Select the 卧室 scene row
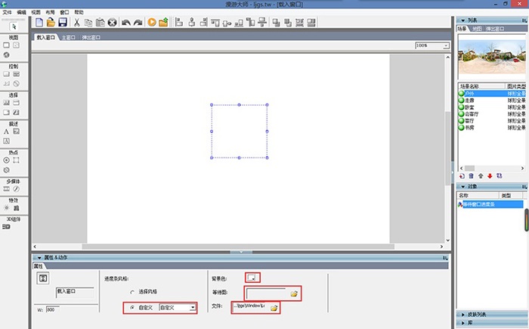 (x=491, y=107)
